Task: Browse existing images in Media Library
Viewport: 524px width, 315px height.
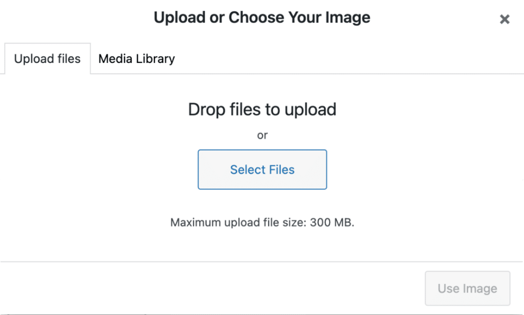Action: click(x=137, y=59)
